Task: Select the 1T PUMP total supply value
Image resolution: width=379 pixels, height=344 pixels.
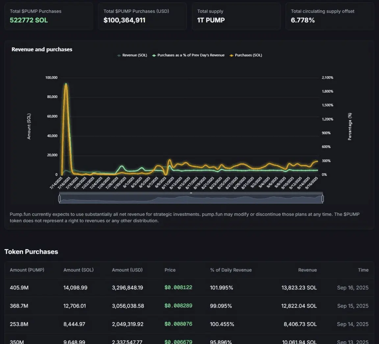Action: coord(211,20)
